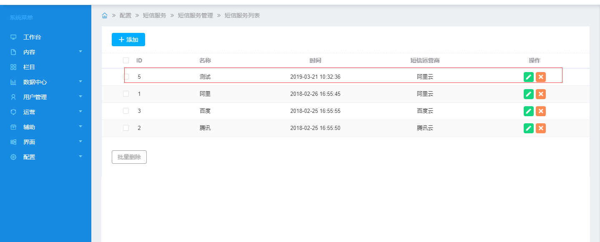Go to 短信服务 in the breadcrumb
Viewport: 600px width, 242px height.
[155, 15]
